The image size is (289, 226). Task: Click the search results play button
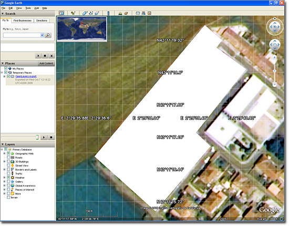coord(38,56)
